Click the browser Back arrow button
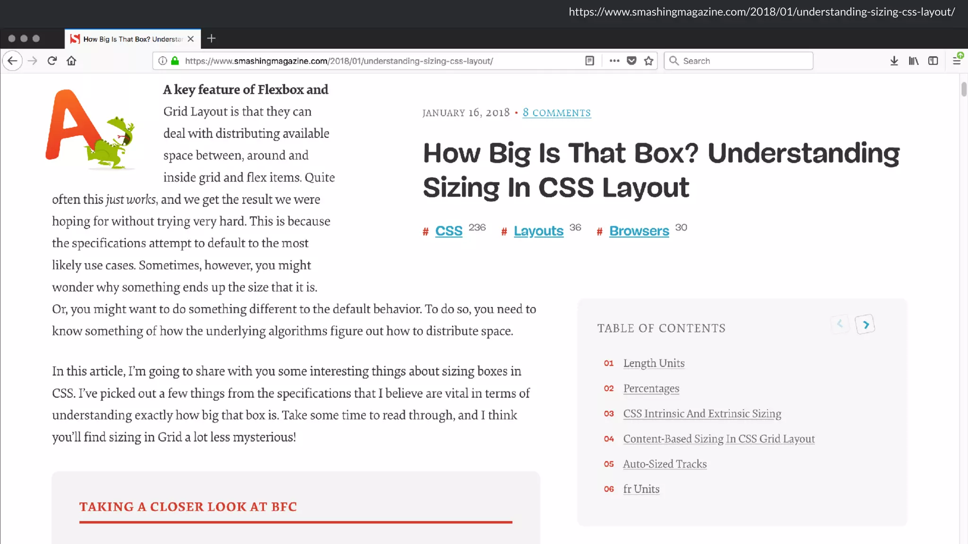Viewport: 968px width, 544px height. pyautogui.click(x=13, y=61)
